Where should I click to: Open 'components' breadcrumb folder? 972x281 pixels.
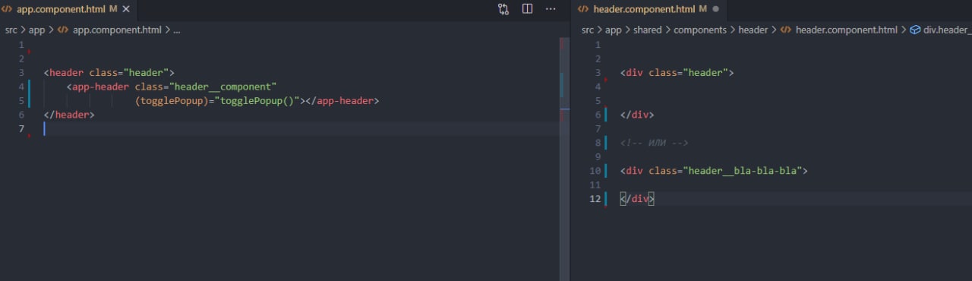pos(700,30)
